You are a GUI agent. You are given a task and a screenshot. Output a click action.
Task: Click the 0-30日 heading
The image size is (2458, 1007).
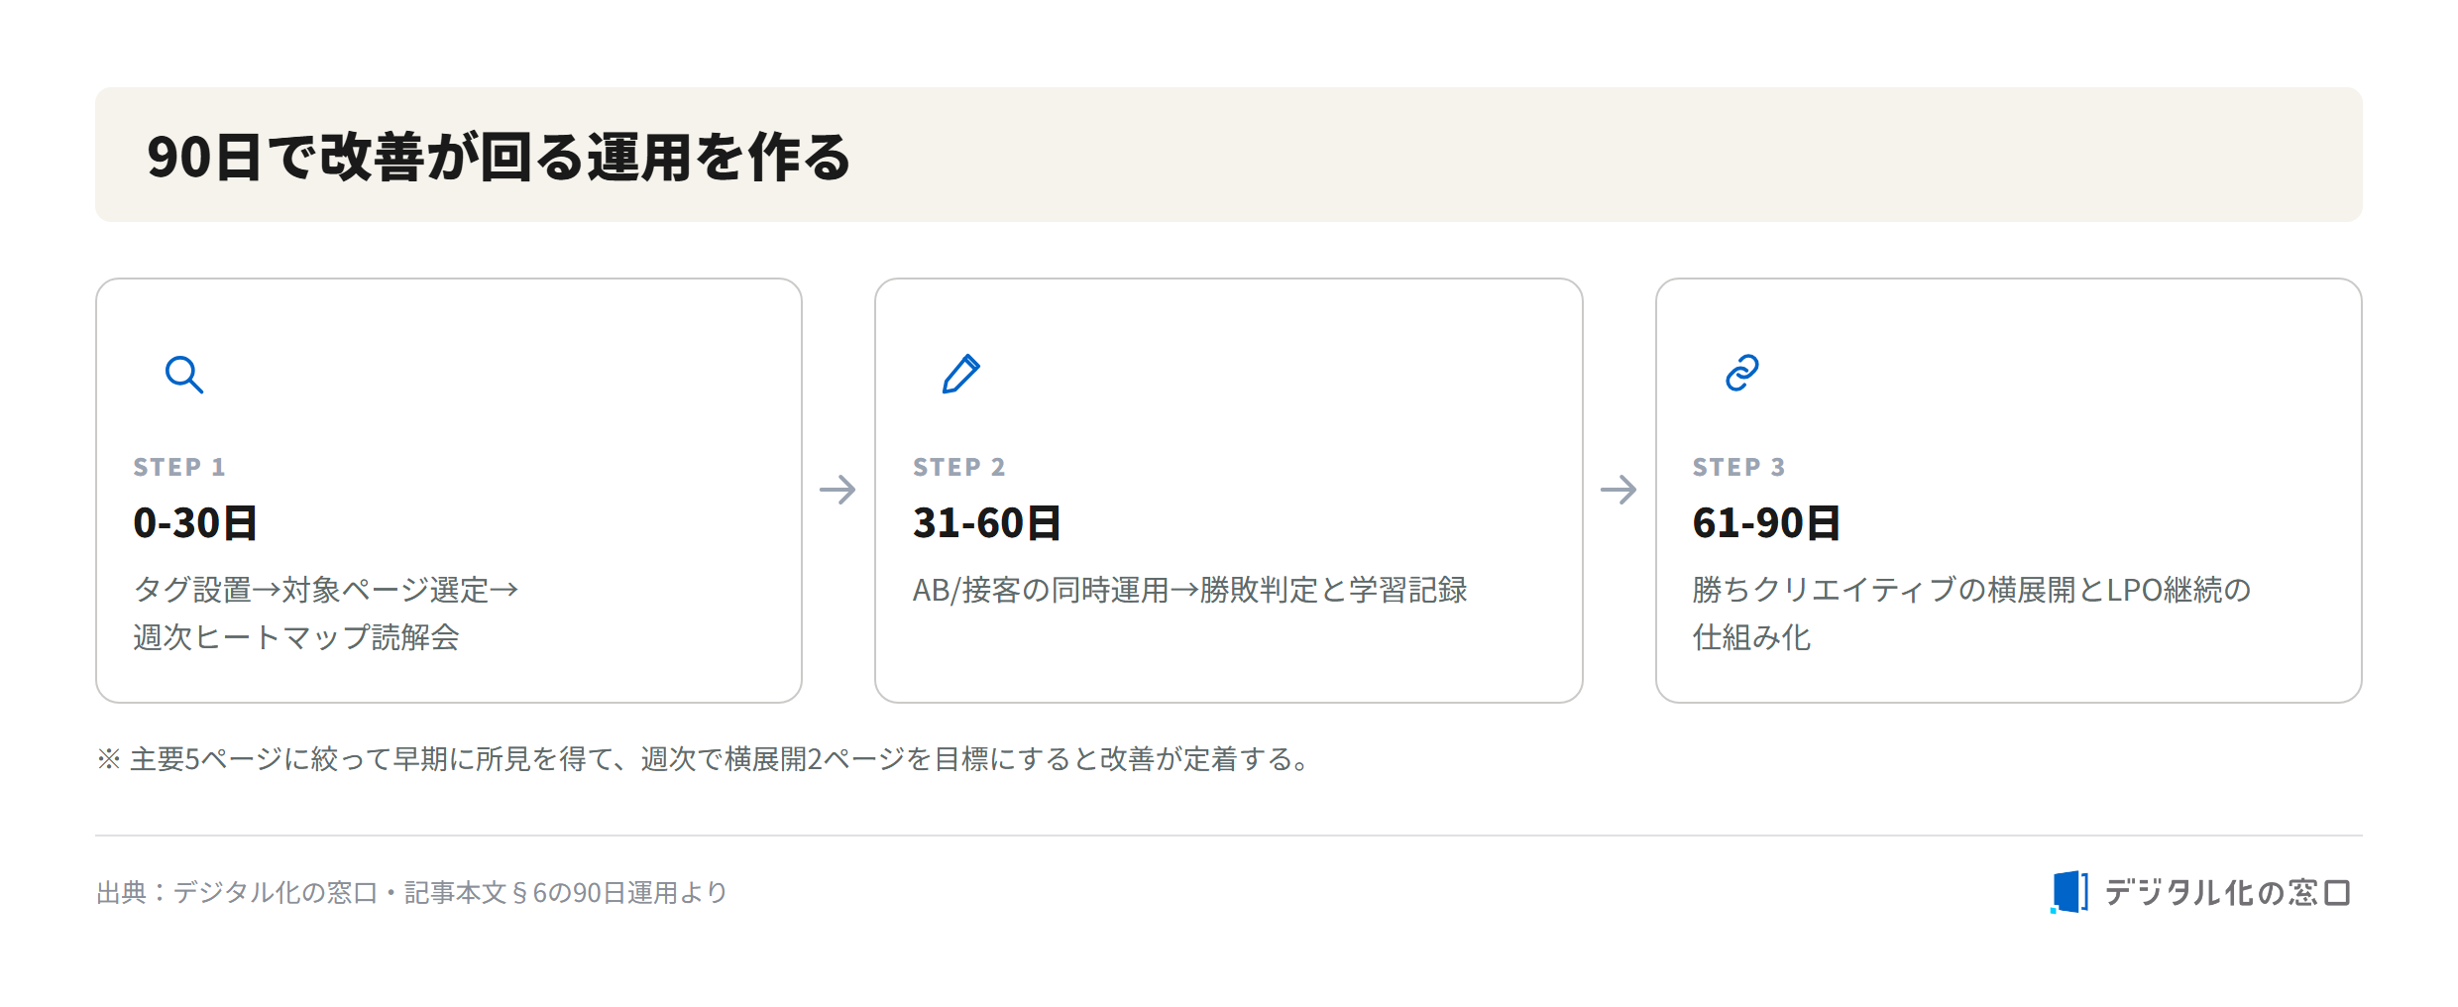point(195,522)
